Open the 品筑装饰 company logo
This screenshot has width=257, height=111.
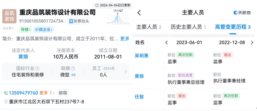[x=9, y=16]
